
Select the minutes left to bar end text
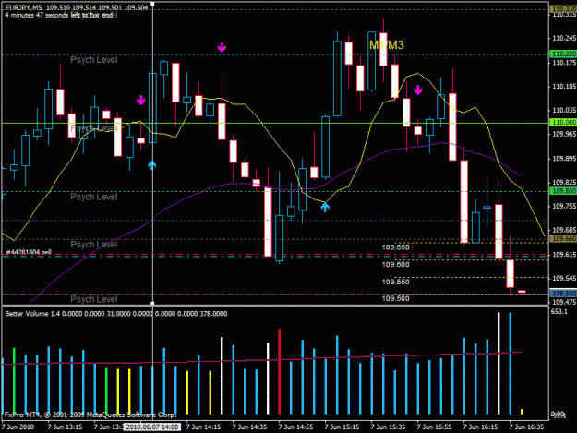point(59,15)
